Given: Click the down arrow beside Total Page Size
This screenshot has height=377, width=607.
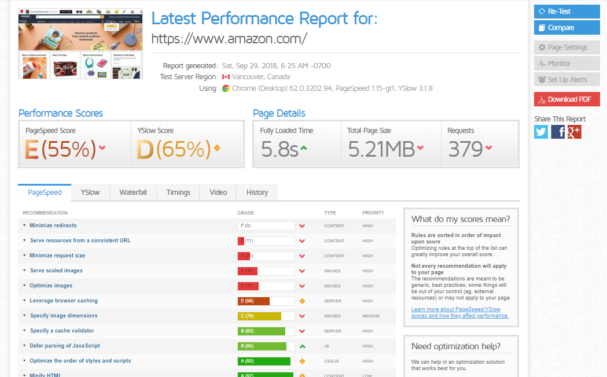Looking at the screenshot, I should (x=421, y=148).
